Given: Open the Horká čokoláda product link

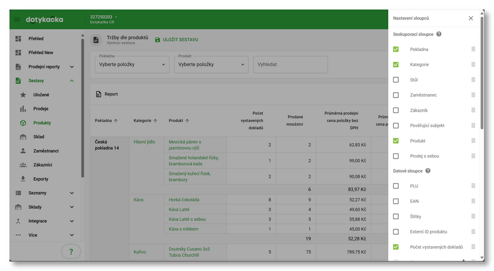Looking at the screenshot, I should (x=183, y=200).
